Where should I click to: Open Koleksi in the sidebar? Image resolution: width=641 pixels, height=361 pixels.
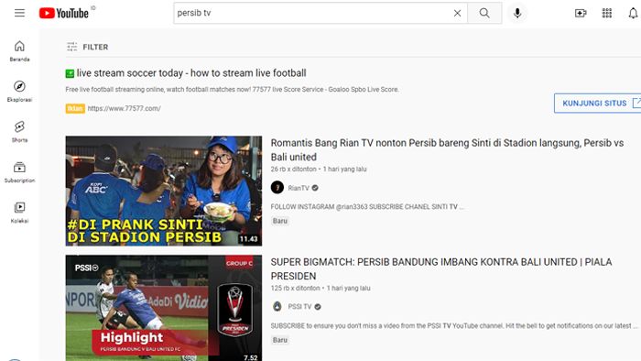pyautogui.click(x=19, y=213)
